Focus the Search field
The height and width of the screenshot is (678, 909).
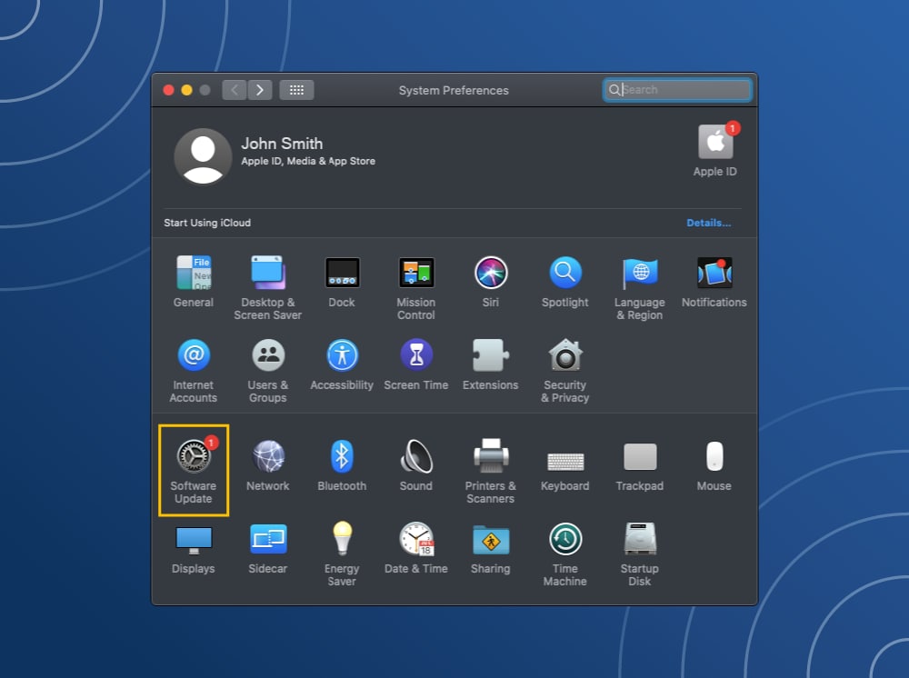click(677, 90)
